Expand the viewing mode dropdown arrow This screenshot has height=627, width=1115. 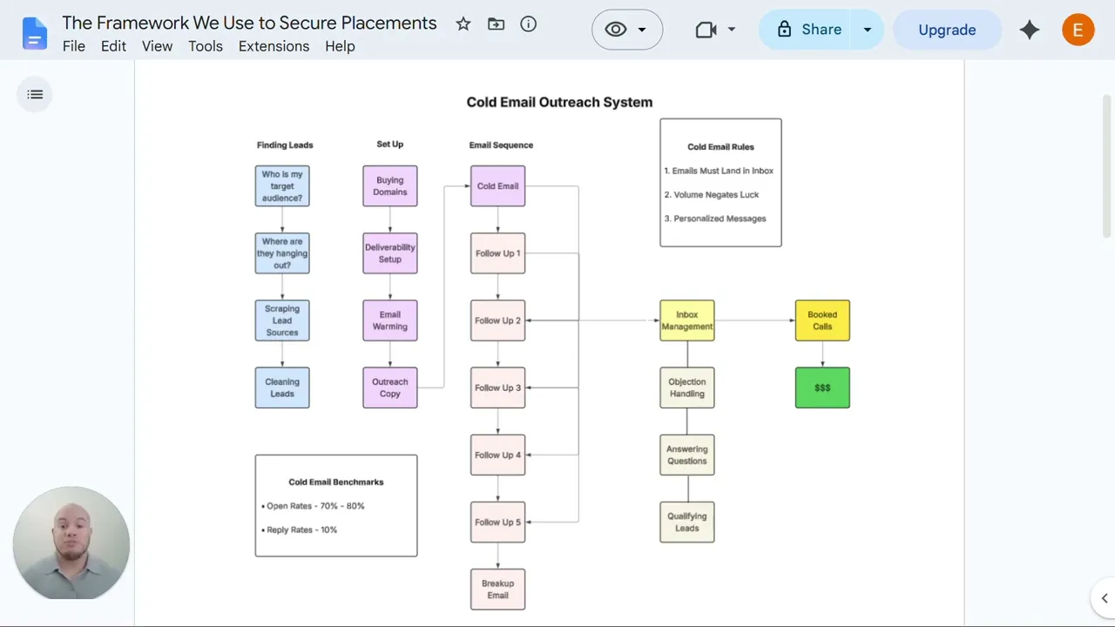pos(642,30)
